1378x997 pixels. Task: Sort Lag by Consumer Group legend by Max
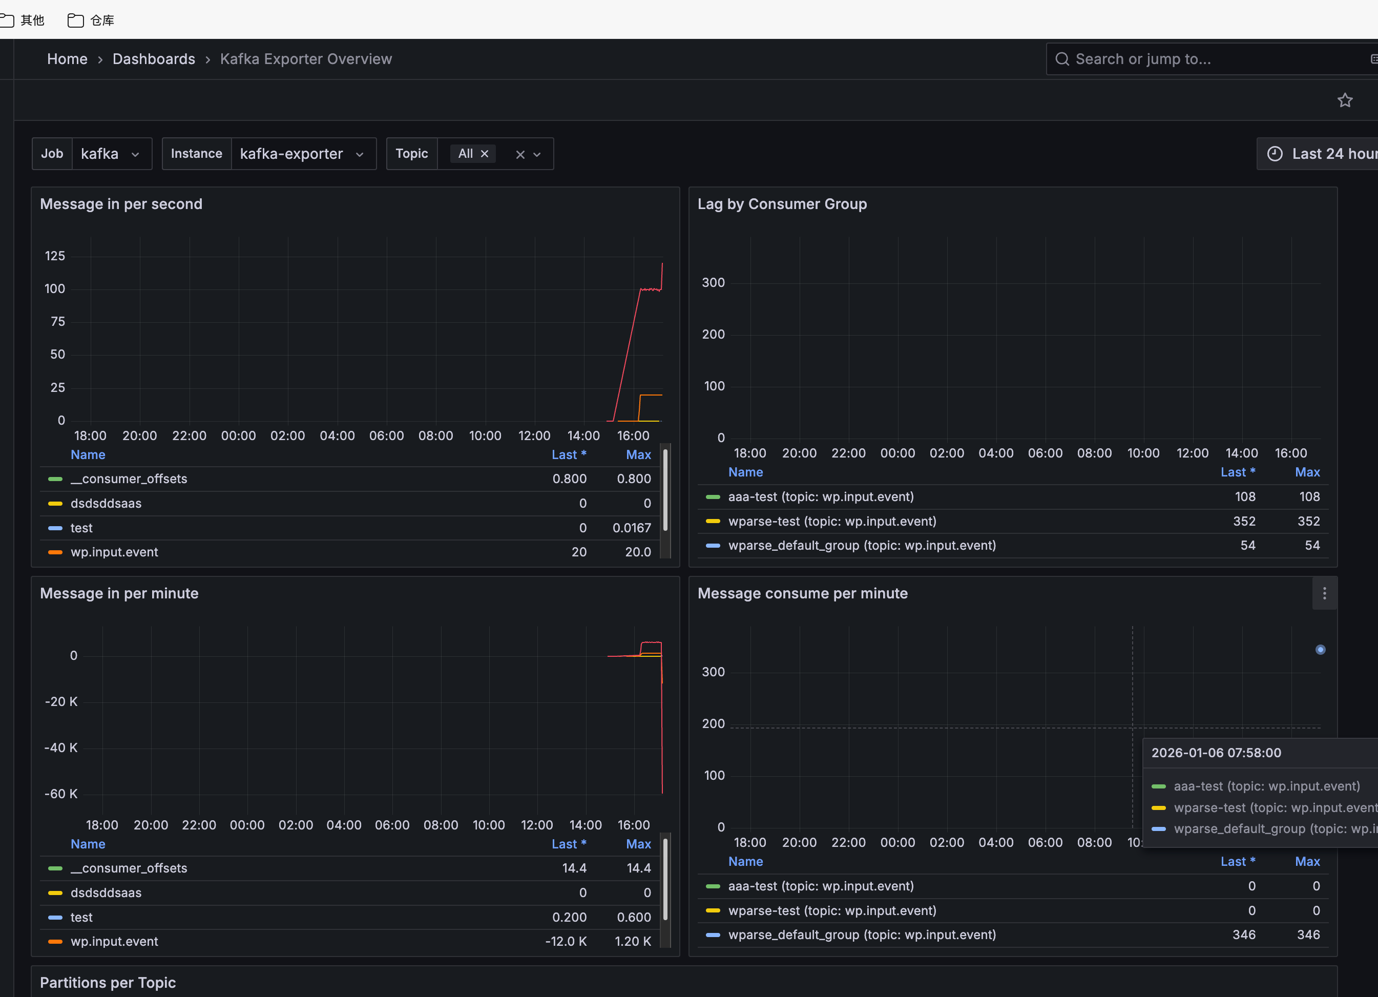coord(1307,472)
